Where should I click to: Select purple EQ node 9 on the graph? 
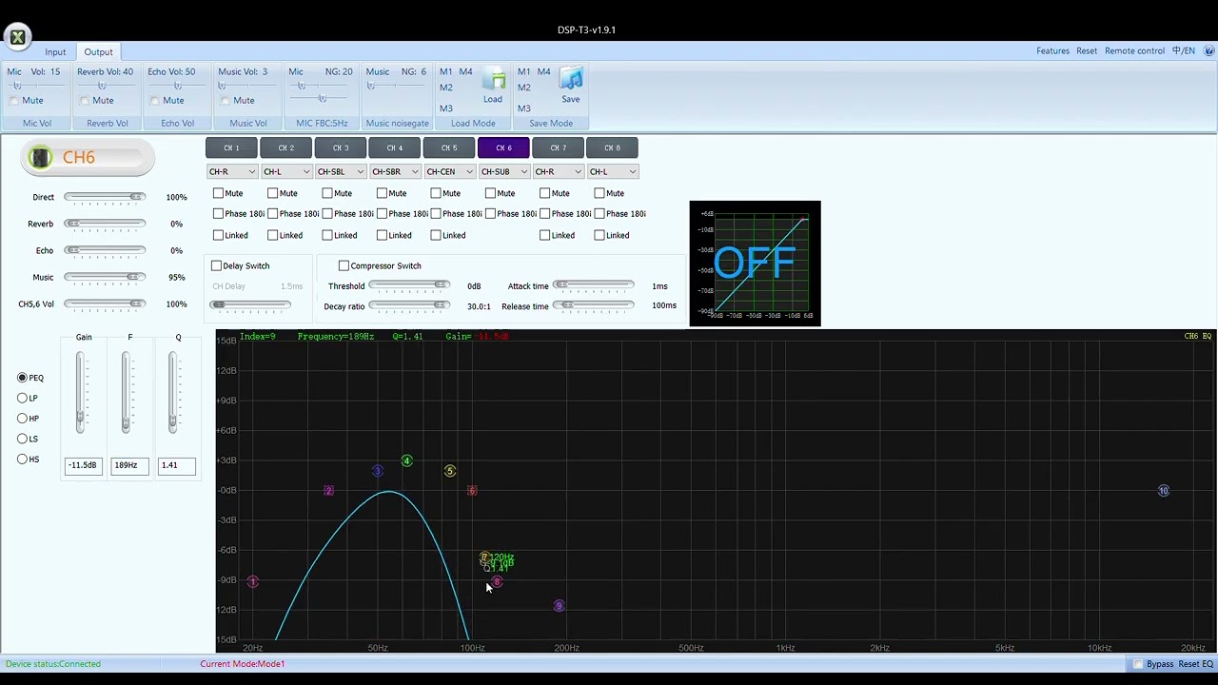[559, 606]
